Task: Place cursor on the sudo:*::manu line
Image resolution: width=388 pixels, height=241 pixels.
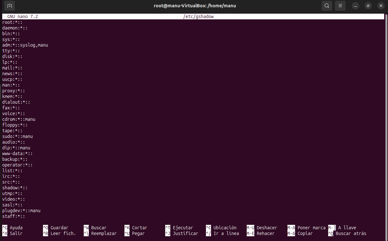Action: (x=18, y=136)
